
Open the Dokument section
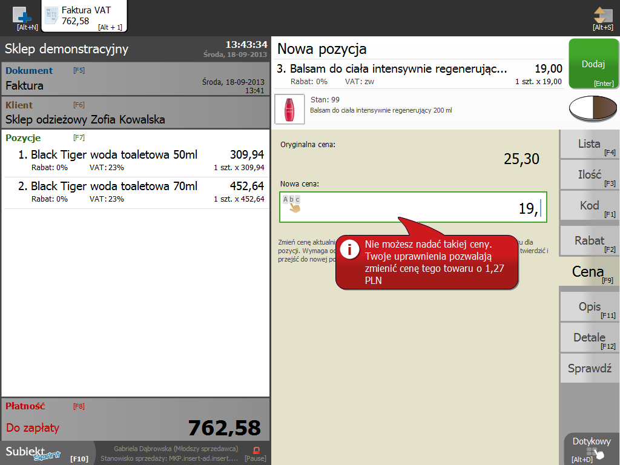(x=135, y=79)
